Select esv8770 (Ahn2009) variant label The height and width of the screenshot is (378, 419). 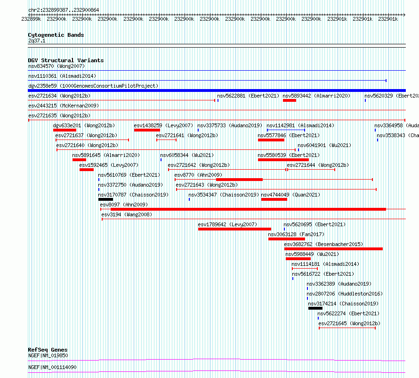pos(198,175)
